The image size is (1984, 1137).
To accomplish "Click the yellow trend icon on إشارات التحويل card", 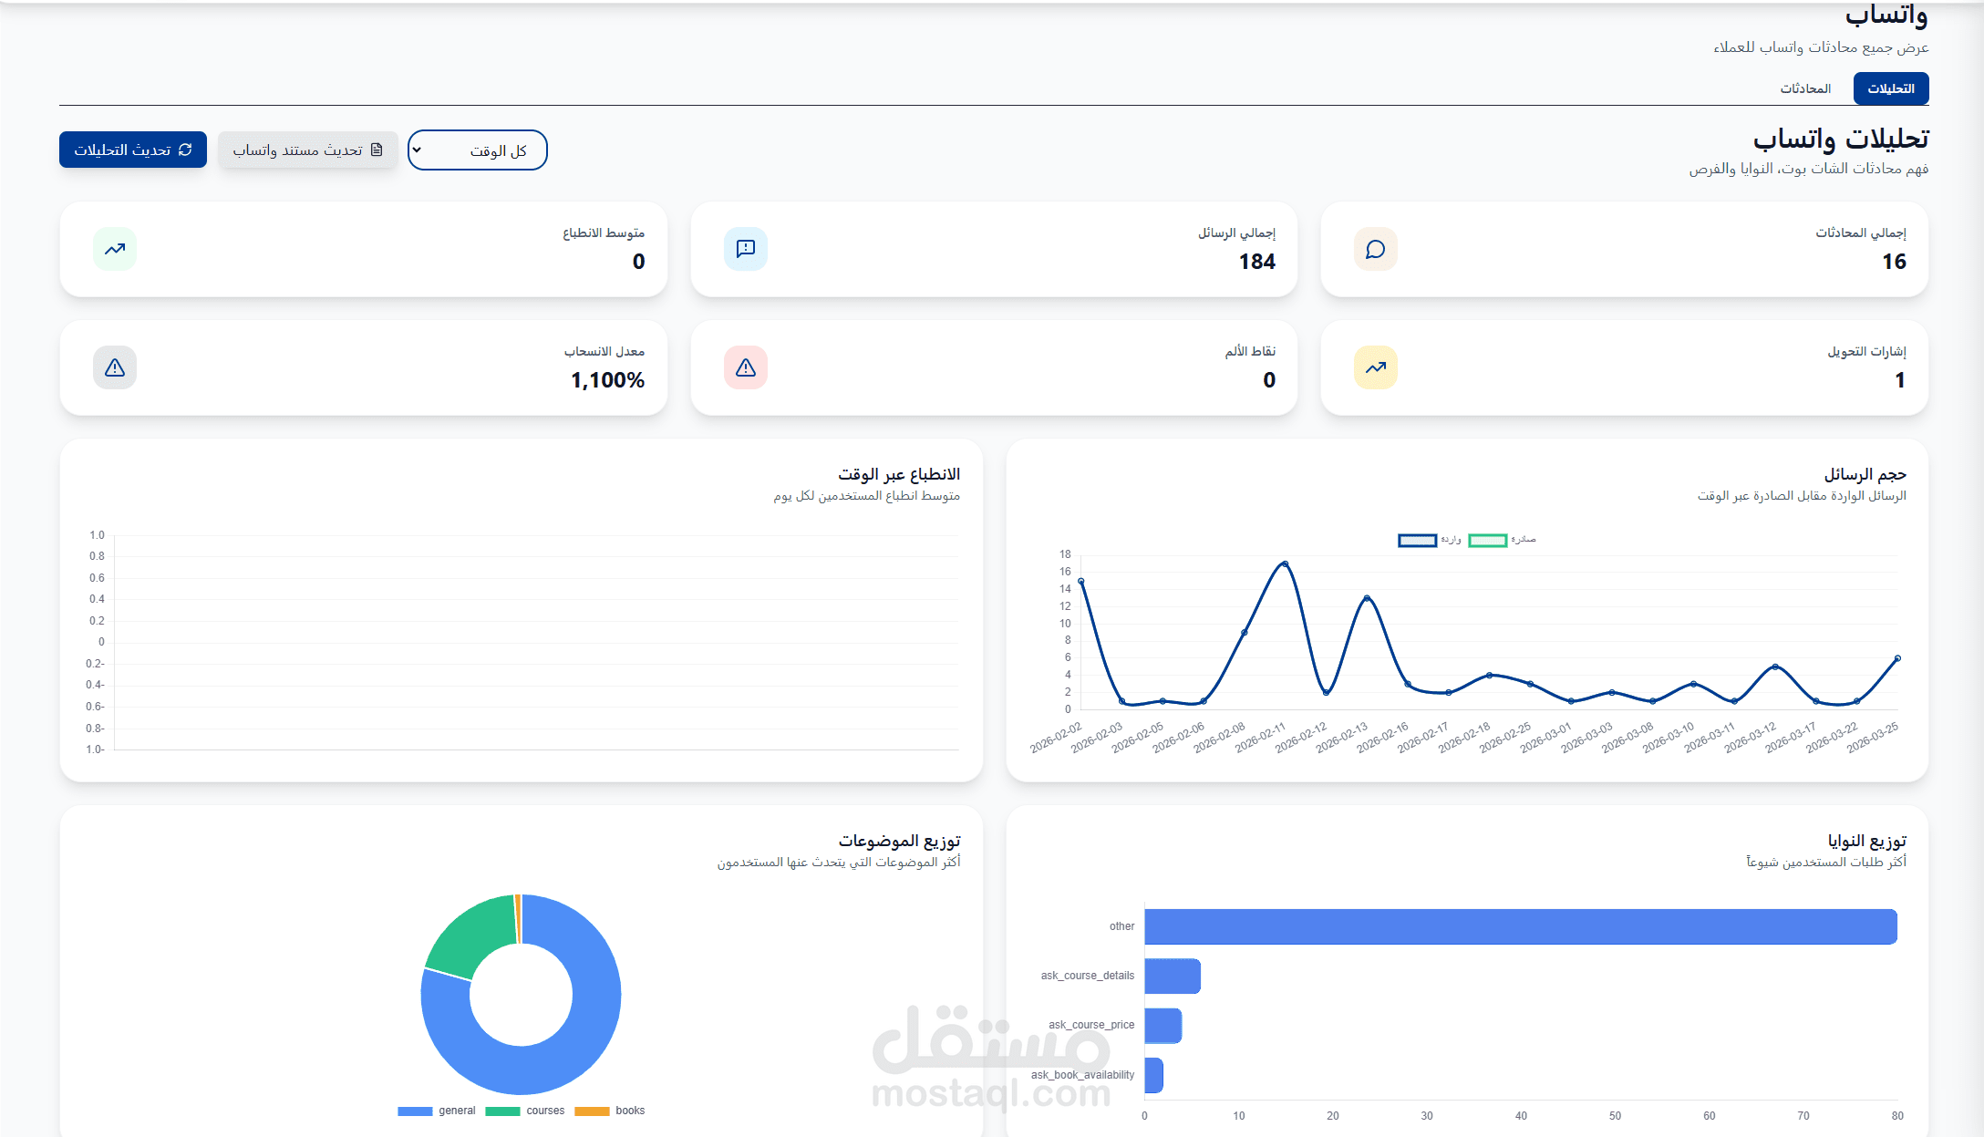I will click(x=1375, y=367).
